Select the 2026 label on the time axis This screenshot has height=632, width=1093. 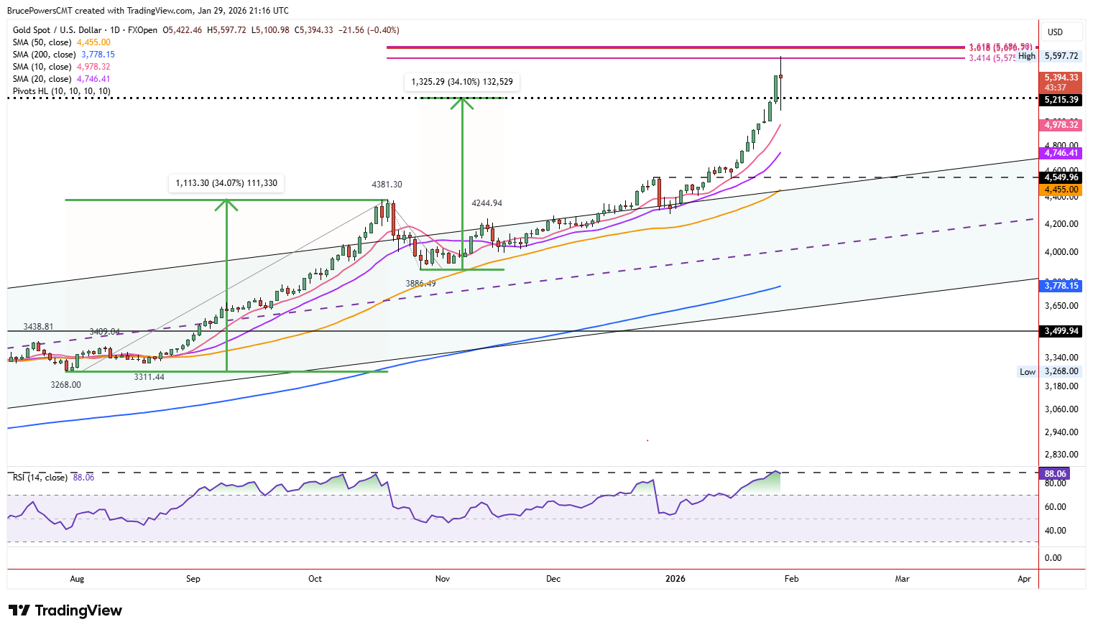click(675, 579)
